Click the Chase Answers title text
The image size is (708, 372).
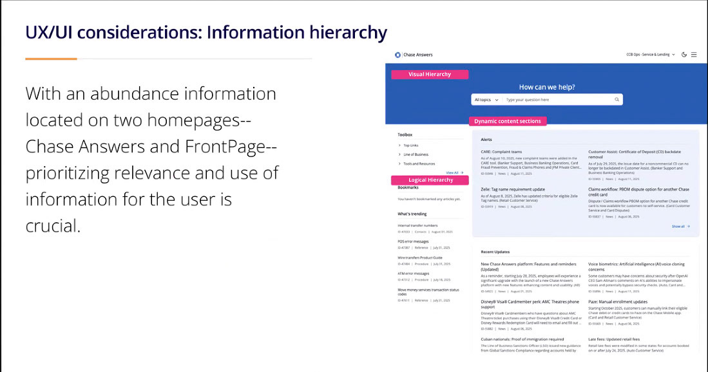point(417,55)
